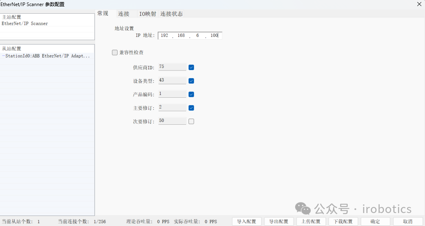The height and width of the screenshot is (226, 425).
Task: Switch to the 常规 tab
Action: 103,13
